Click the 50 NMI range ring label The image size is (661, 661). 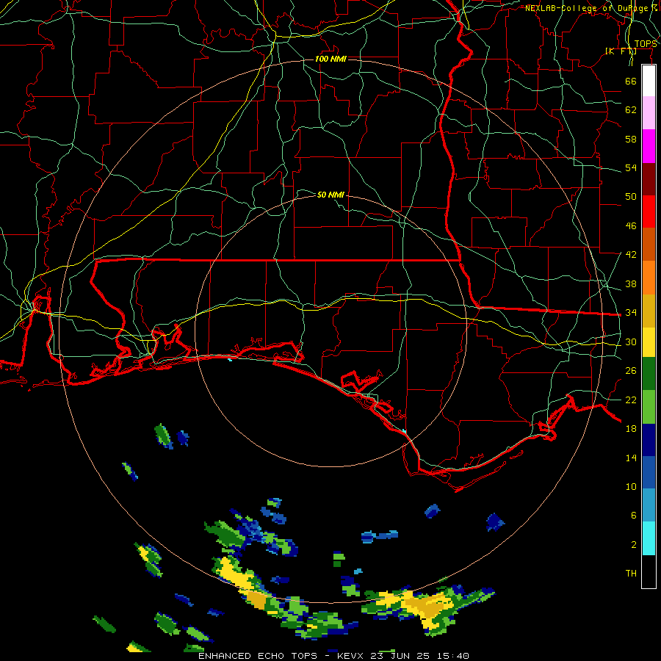(330, 195)
